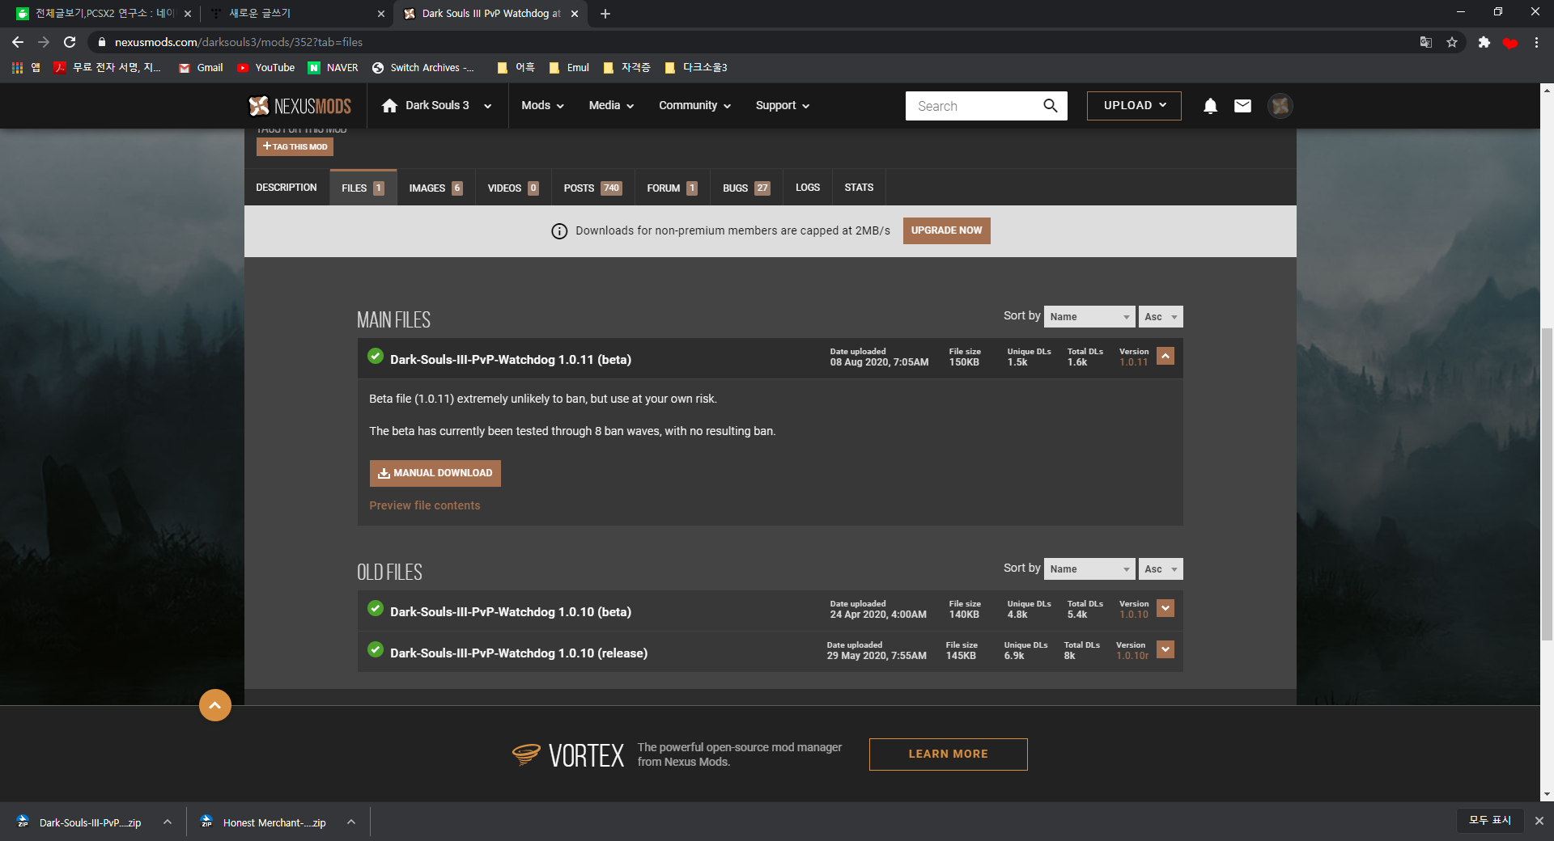This screenshot has width=1554, height=841.
Task: Open the Emul bookmark folder
Action: click(x=569, y=68)
